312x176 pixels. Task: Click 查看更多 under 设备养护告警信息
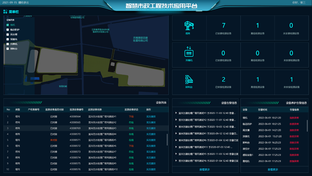pos(273,169)
